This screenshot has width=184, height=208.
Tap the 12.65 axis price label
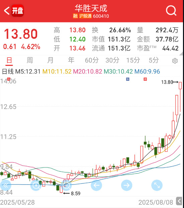click(8, 107)
